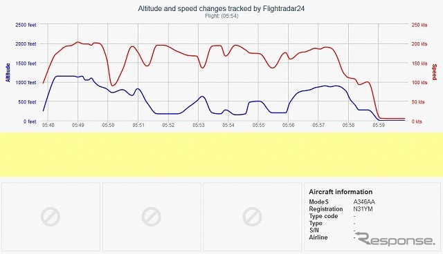
Task: Click the 250 kts speed label
Action: click(x=419, y=25)
